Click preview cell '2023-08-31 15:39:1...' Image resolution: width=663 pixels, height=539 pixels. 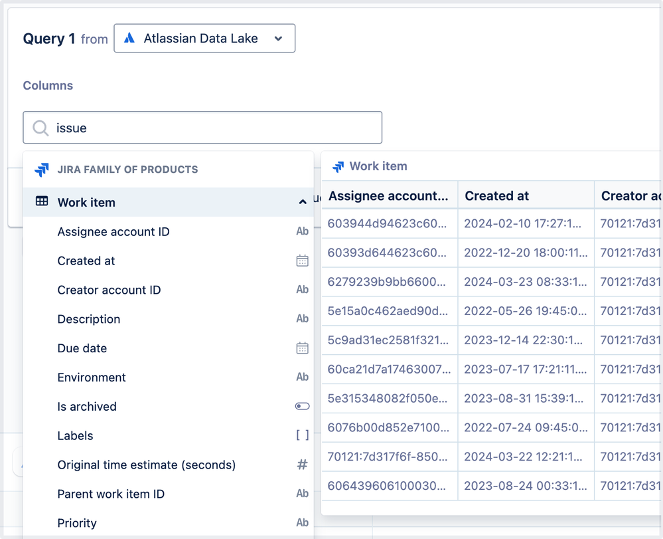coord(526,399)
